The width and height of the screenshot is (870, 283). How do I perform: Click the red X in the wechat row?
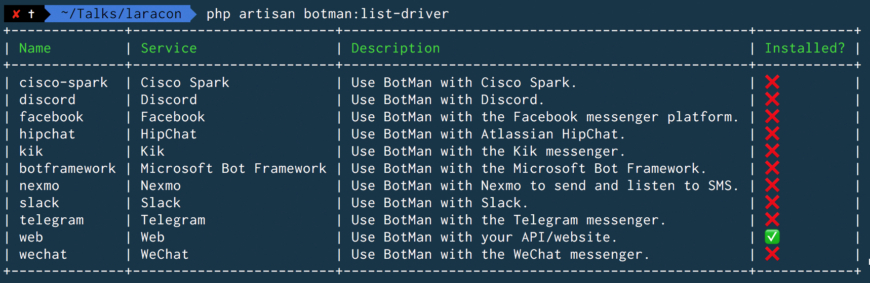(x=772, y=254)
